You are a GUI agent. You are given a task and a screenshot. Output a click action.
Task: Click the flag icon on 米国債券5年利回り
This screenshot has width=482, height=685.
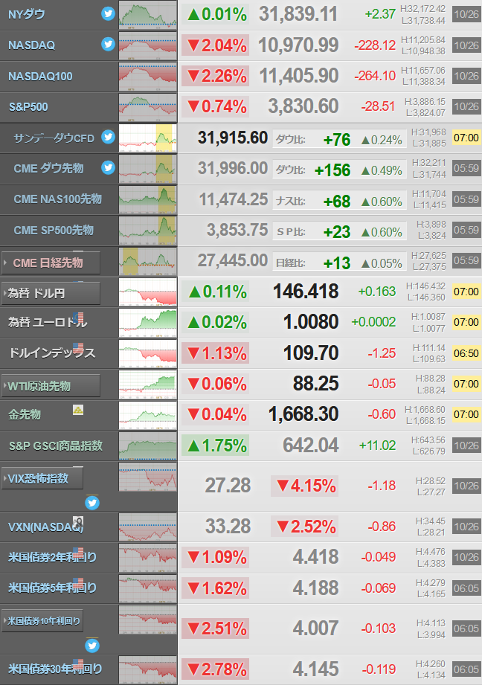[x=78, y=583]
